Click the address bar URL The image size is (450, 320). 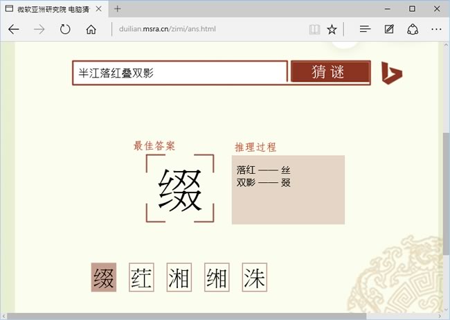168,29
